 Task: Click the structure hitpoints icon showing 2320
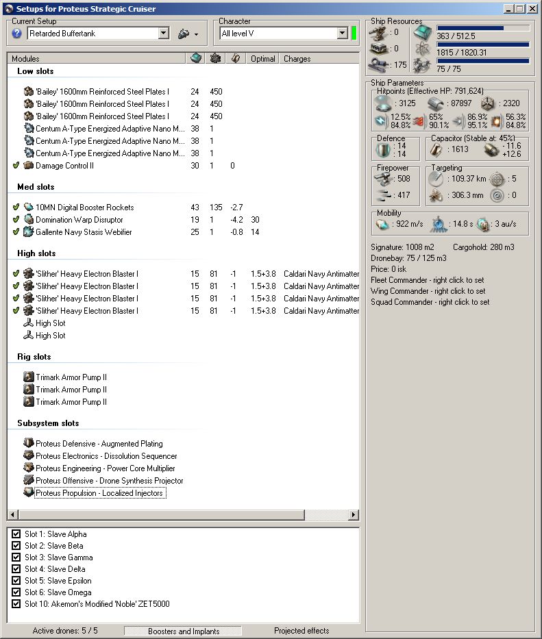[488, 103]
